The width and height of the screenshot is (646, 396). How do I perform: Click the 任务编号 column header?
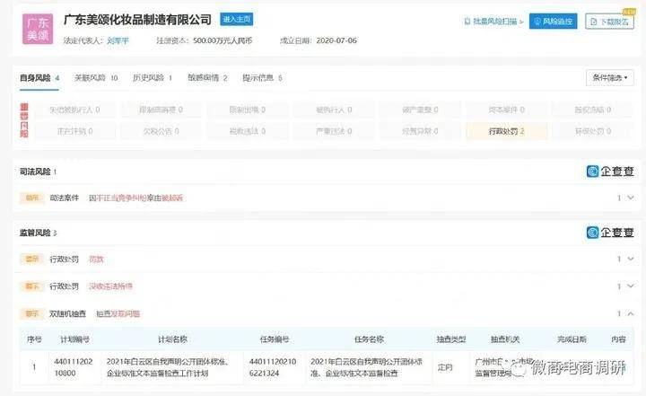pyautogui.click(x=275, y=339)
